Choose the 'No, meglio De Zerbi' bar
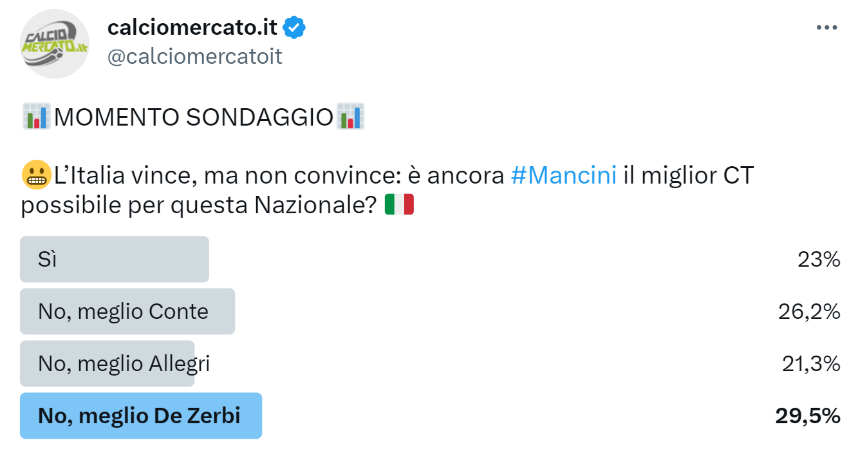Viewport: 858px width, 449px height. [141, 416]
